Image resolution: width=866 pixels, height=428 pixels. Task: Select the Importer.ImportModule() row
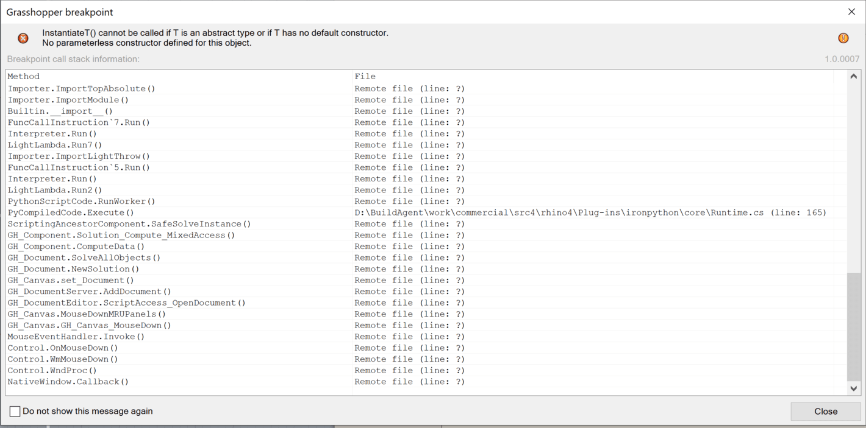420,100
